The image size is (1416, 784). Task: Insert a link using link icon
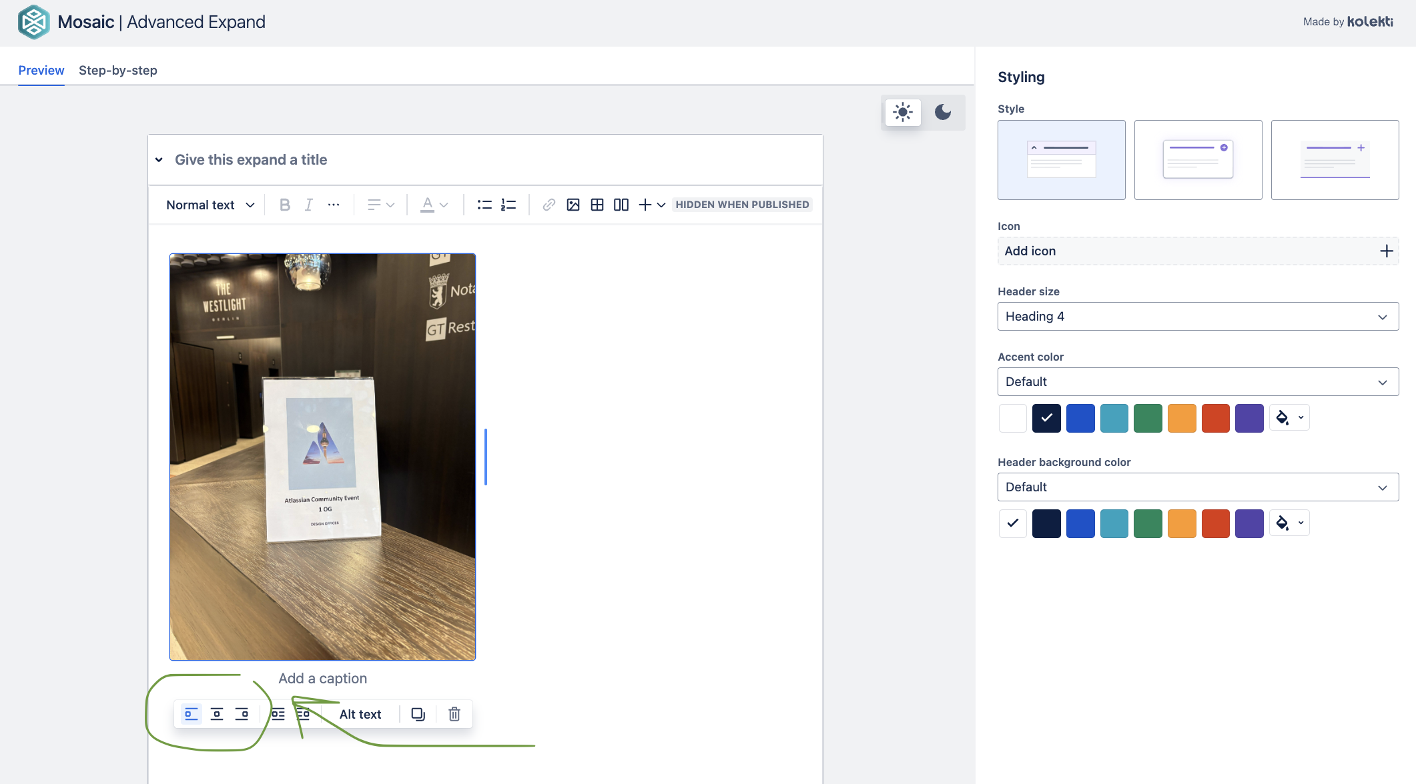(x=549, y=205)
